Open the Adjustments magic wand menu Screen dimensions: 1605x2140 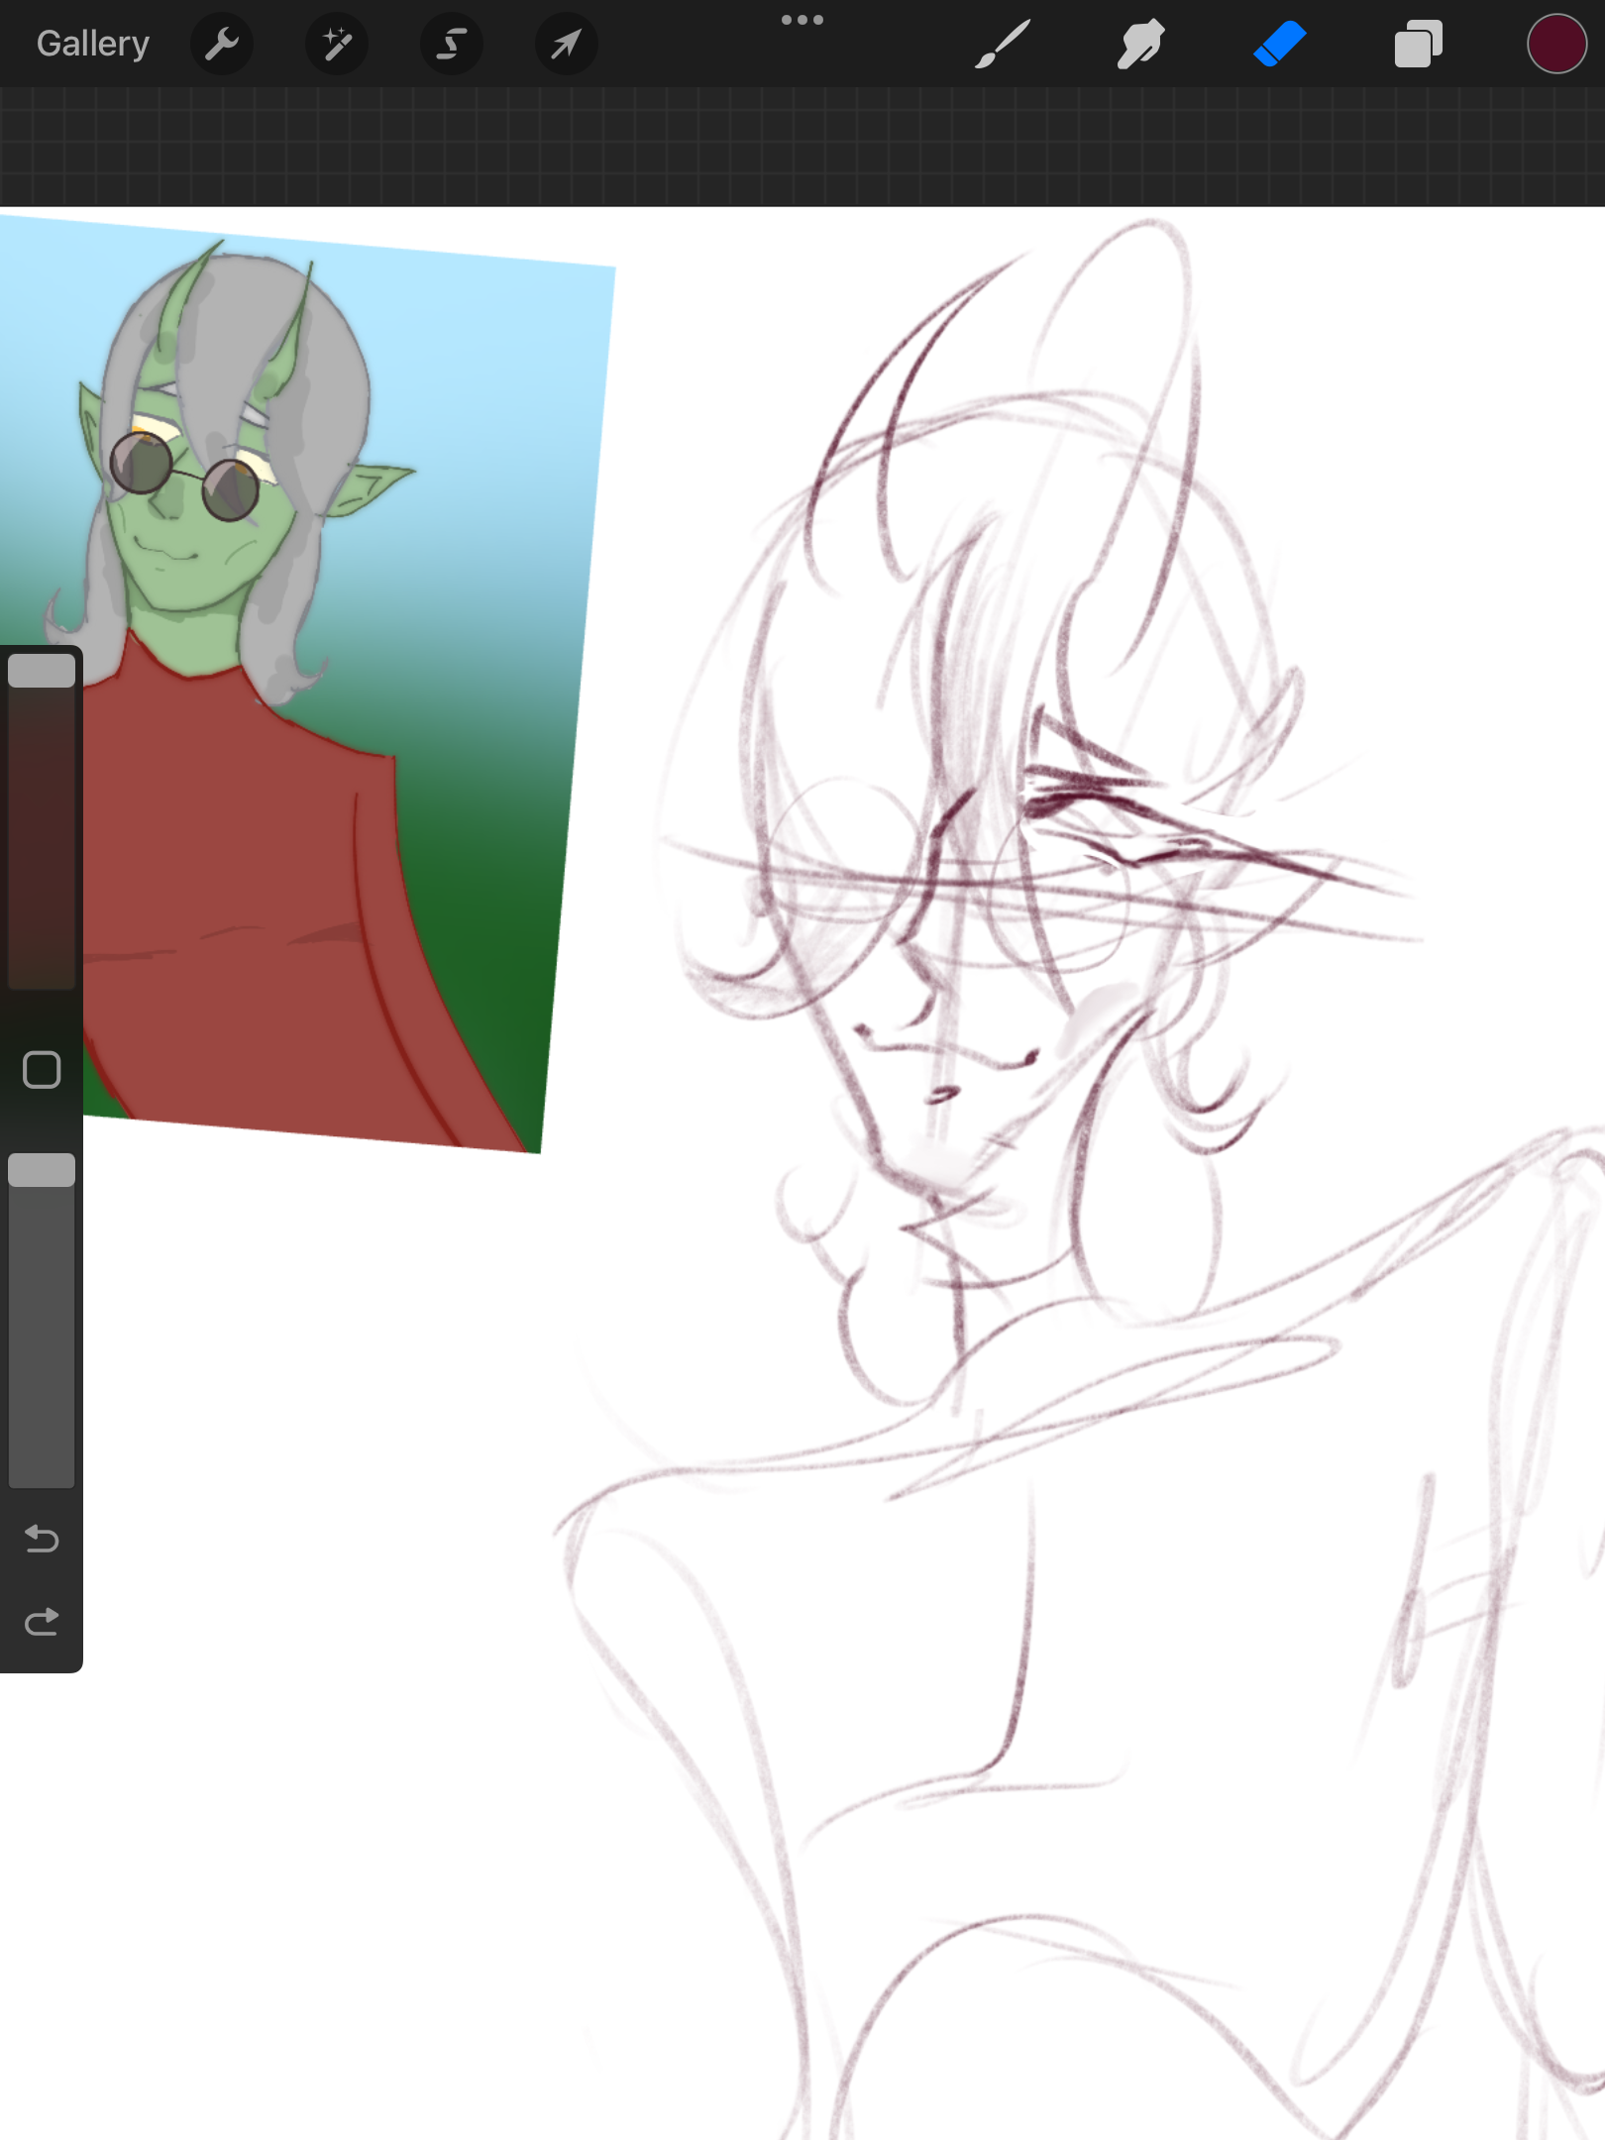337,44
